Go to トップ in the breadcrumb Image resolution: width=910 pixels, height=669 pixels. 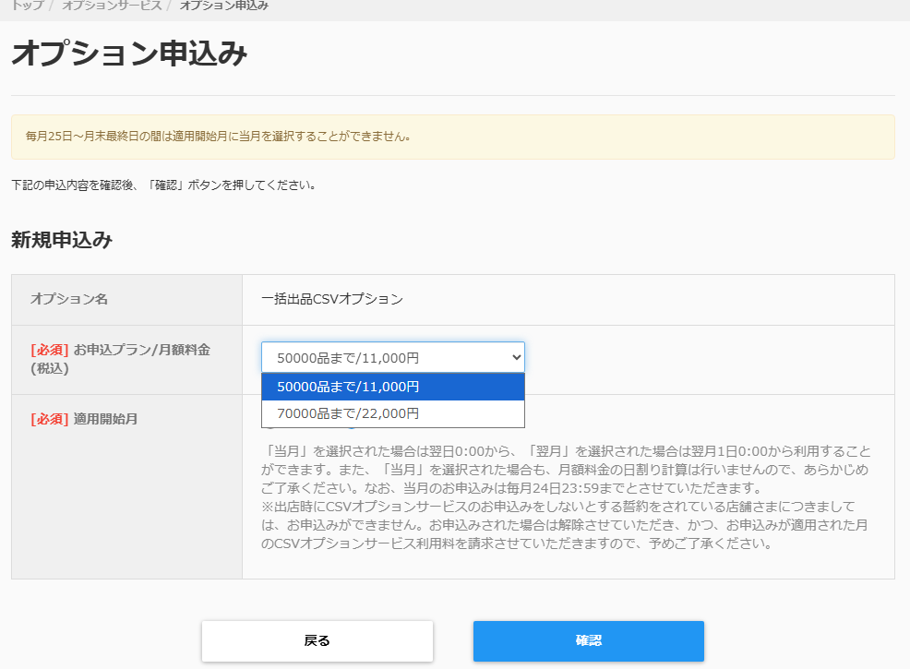[28, 6]
